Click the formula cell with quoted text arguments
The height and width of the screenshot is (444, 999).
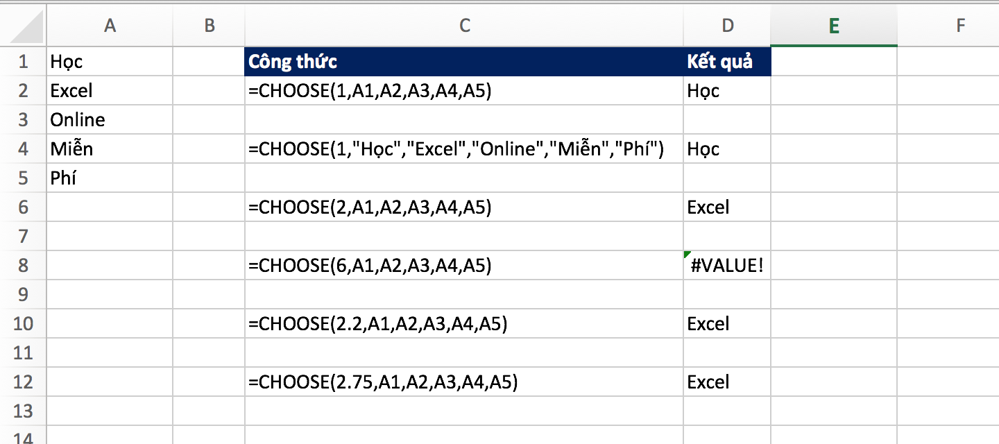463,149
